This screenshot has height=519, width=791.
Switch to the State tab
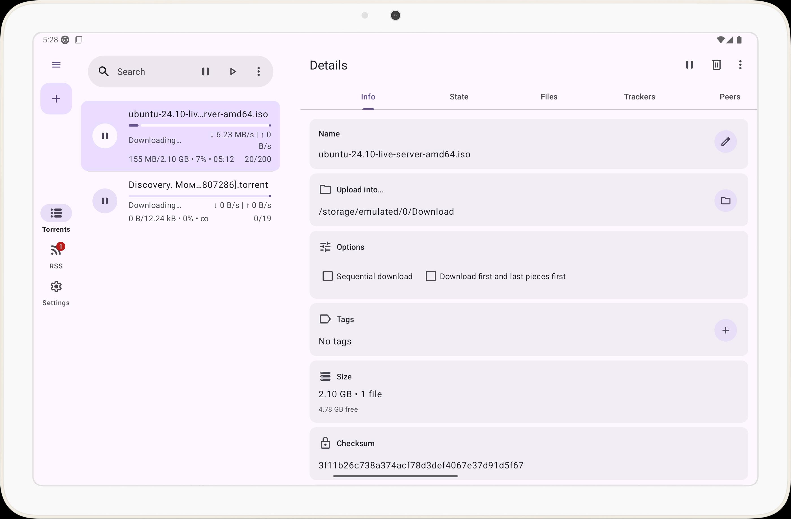[x=459, y=97]
